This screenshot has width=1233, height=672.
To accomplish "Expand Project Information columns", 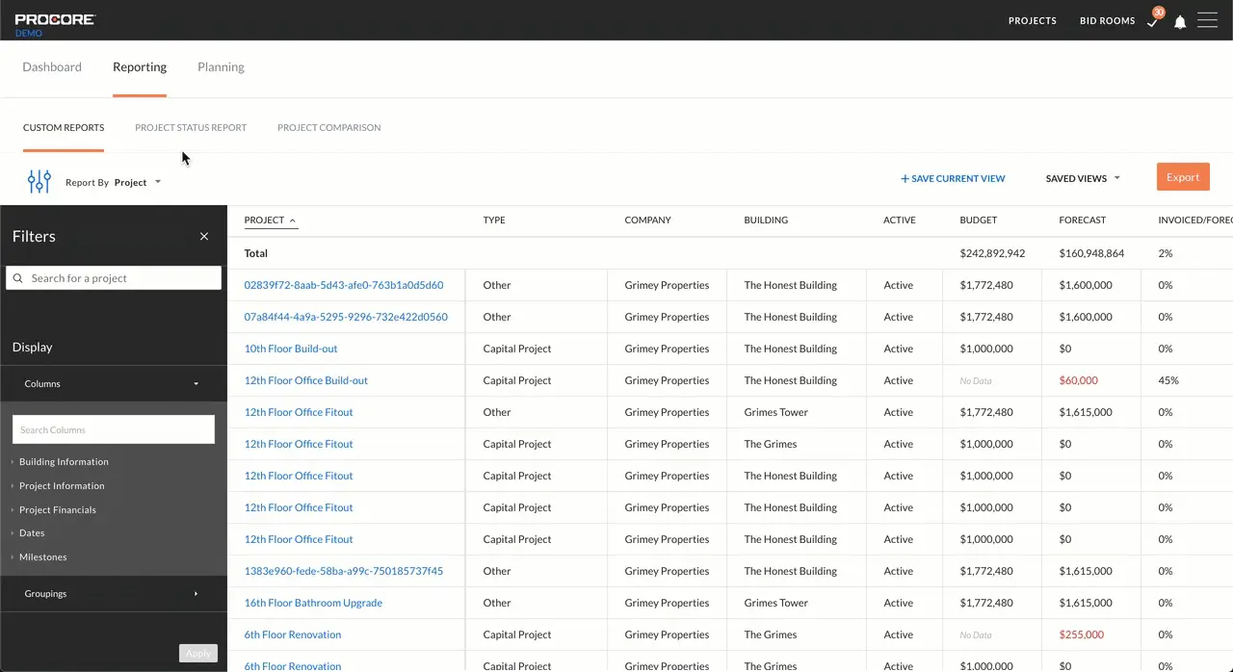I will 62,486.
